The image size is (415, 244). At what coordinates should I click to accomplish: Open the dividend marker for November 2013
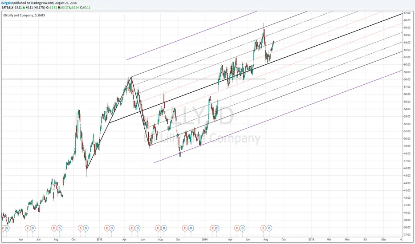coord(191,228)
